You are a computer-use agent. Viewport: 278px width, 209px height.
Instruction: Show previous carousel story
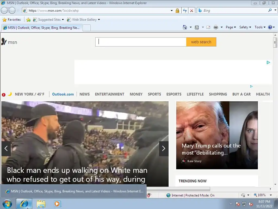click(x=6, y=149)
